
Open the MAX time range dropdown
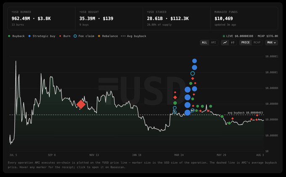271,42
